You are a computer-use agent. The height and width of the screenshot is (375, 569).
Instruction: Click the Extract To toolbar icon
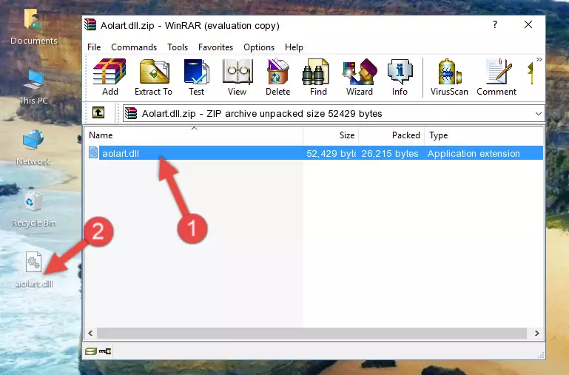click(x=153, y=77)
